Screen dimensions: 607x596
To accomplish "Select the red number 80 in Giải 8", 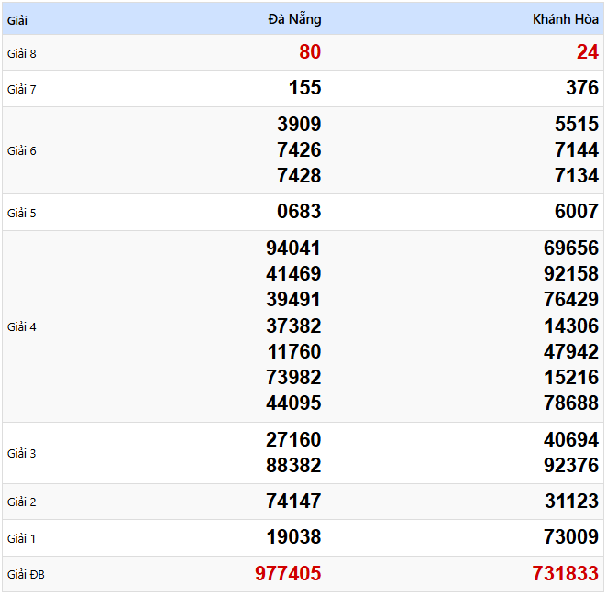I will click(x=310, y=52).
